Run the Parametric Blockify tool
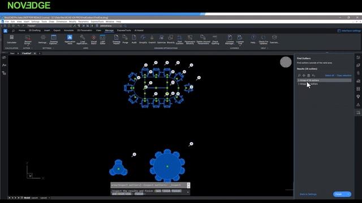 coord(190,39)
